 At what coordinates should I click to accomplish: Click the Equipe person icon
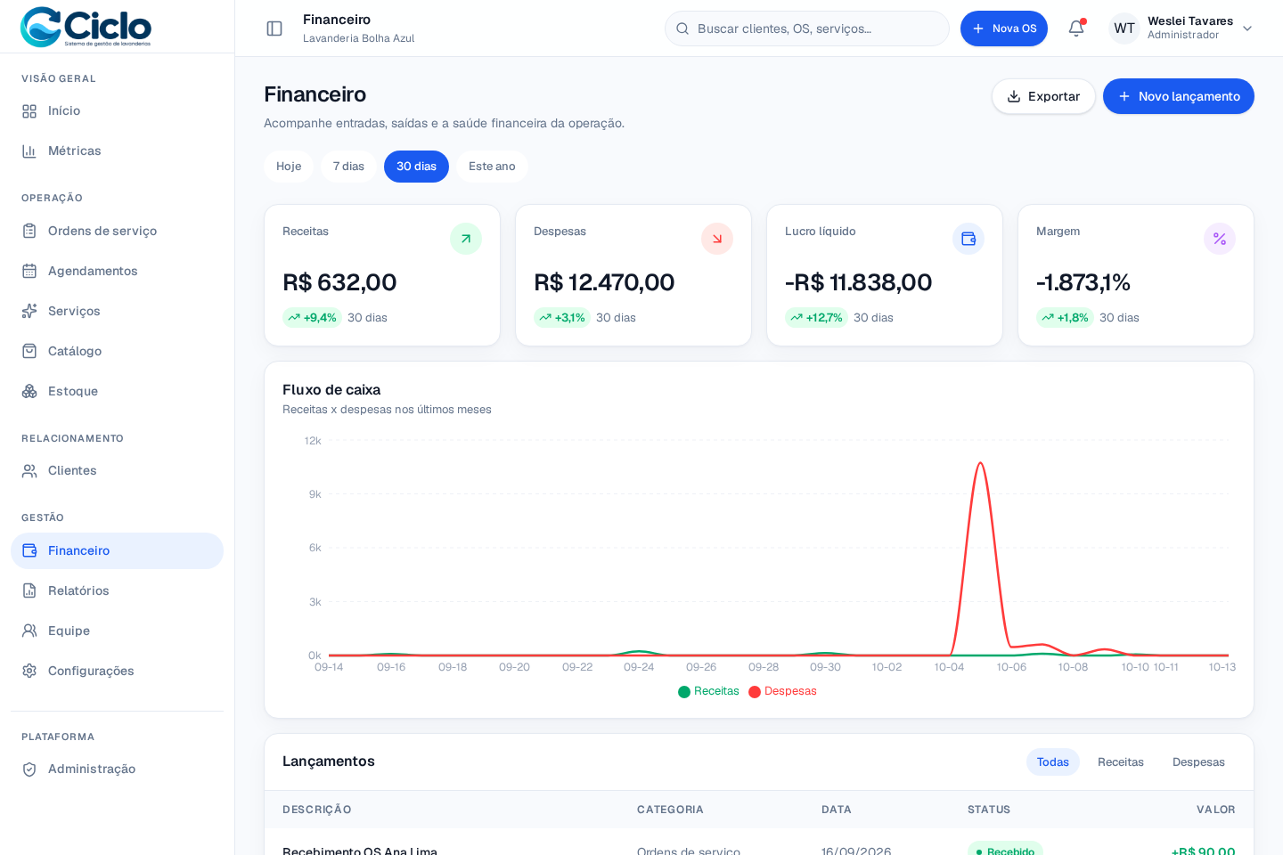point(29,631)
